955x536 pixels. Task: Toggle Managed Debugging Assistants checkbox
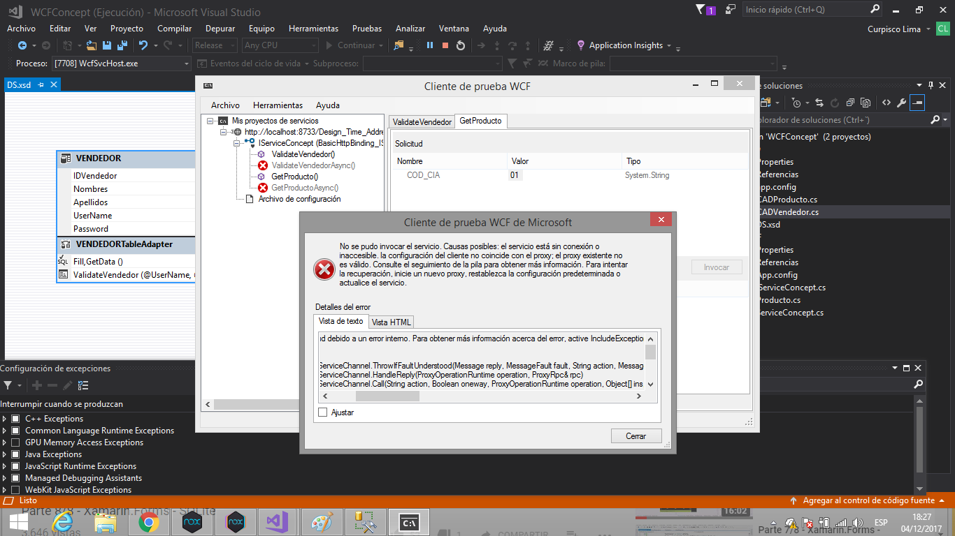point(15,478)
